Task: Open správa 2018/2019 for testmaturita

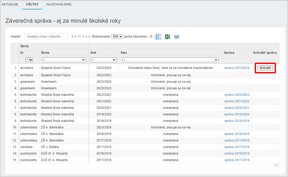Action: point(237,121)
